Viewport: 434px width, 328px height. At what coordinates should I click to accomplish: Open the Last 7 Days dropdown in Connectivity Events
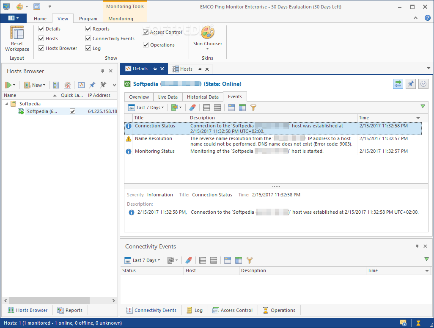[x=143, y=260]
